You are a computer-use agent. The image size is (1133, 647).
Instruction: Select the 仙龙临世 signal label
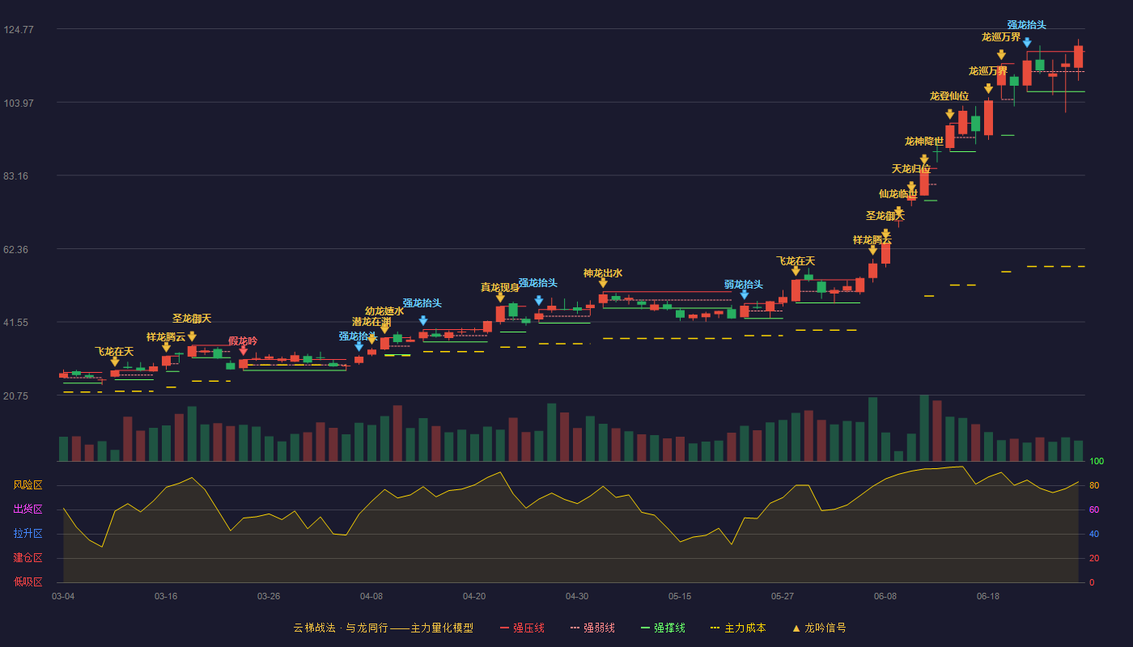(x=898, y=193)
